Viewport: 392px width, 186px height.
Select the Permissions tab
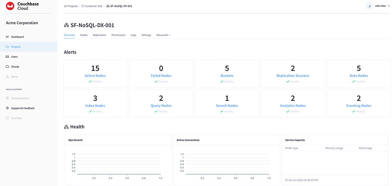[x=118, y=35]
